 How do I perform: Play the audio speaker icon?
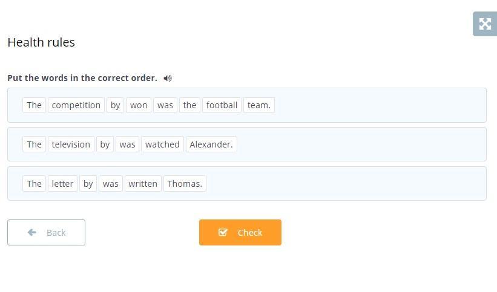coord(168,78)
